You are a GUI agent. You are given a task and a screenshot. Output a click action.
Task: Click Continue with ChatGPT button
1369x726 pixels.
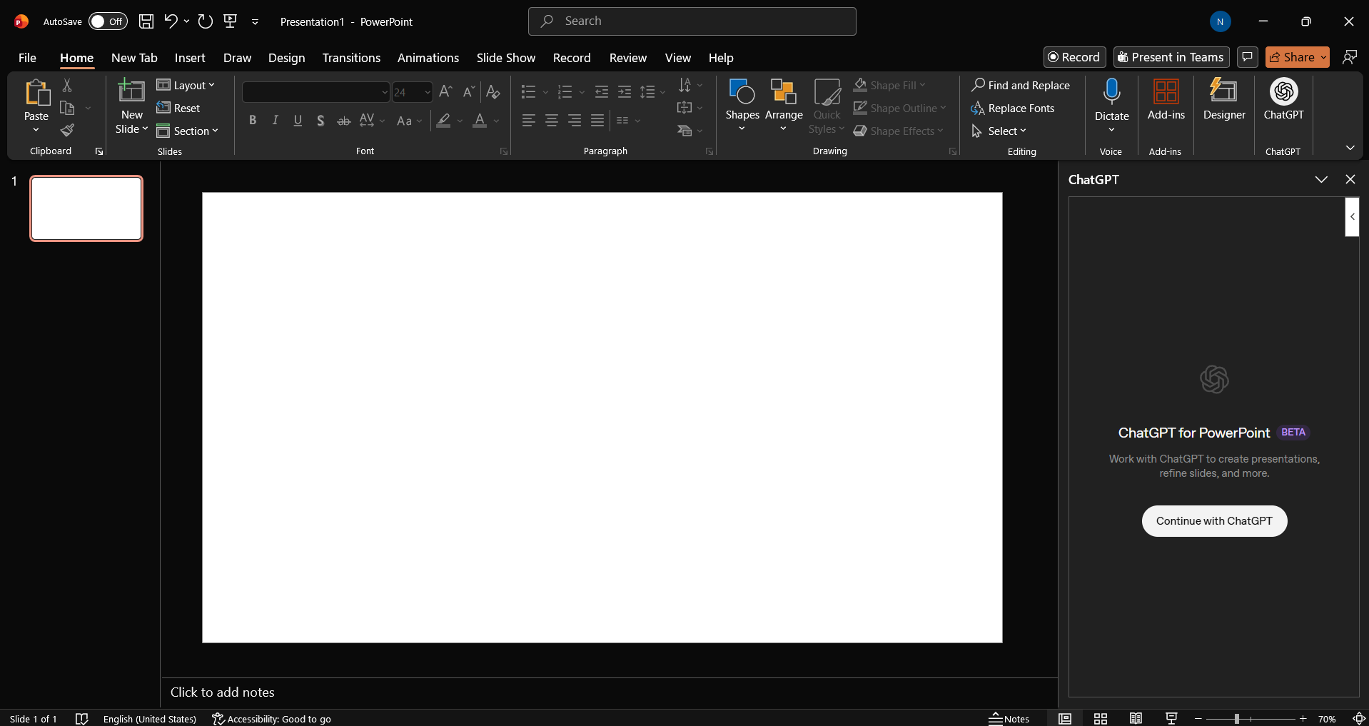1214,521
